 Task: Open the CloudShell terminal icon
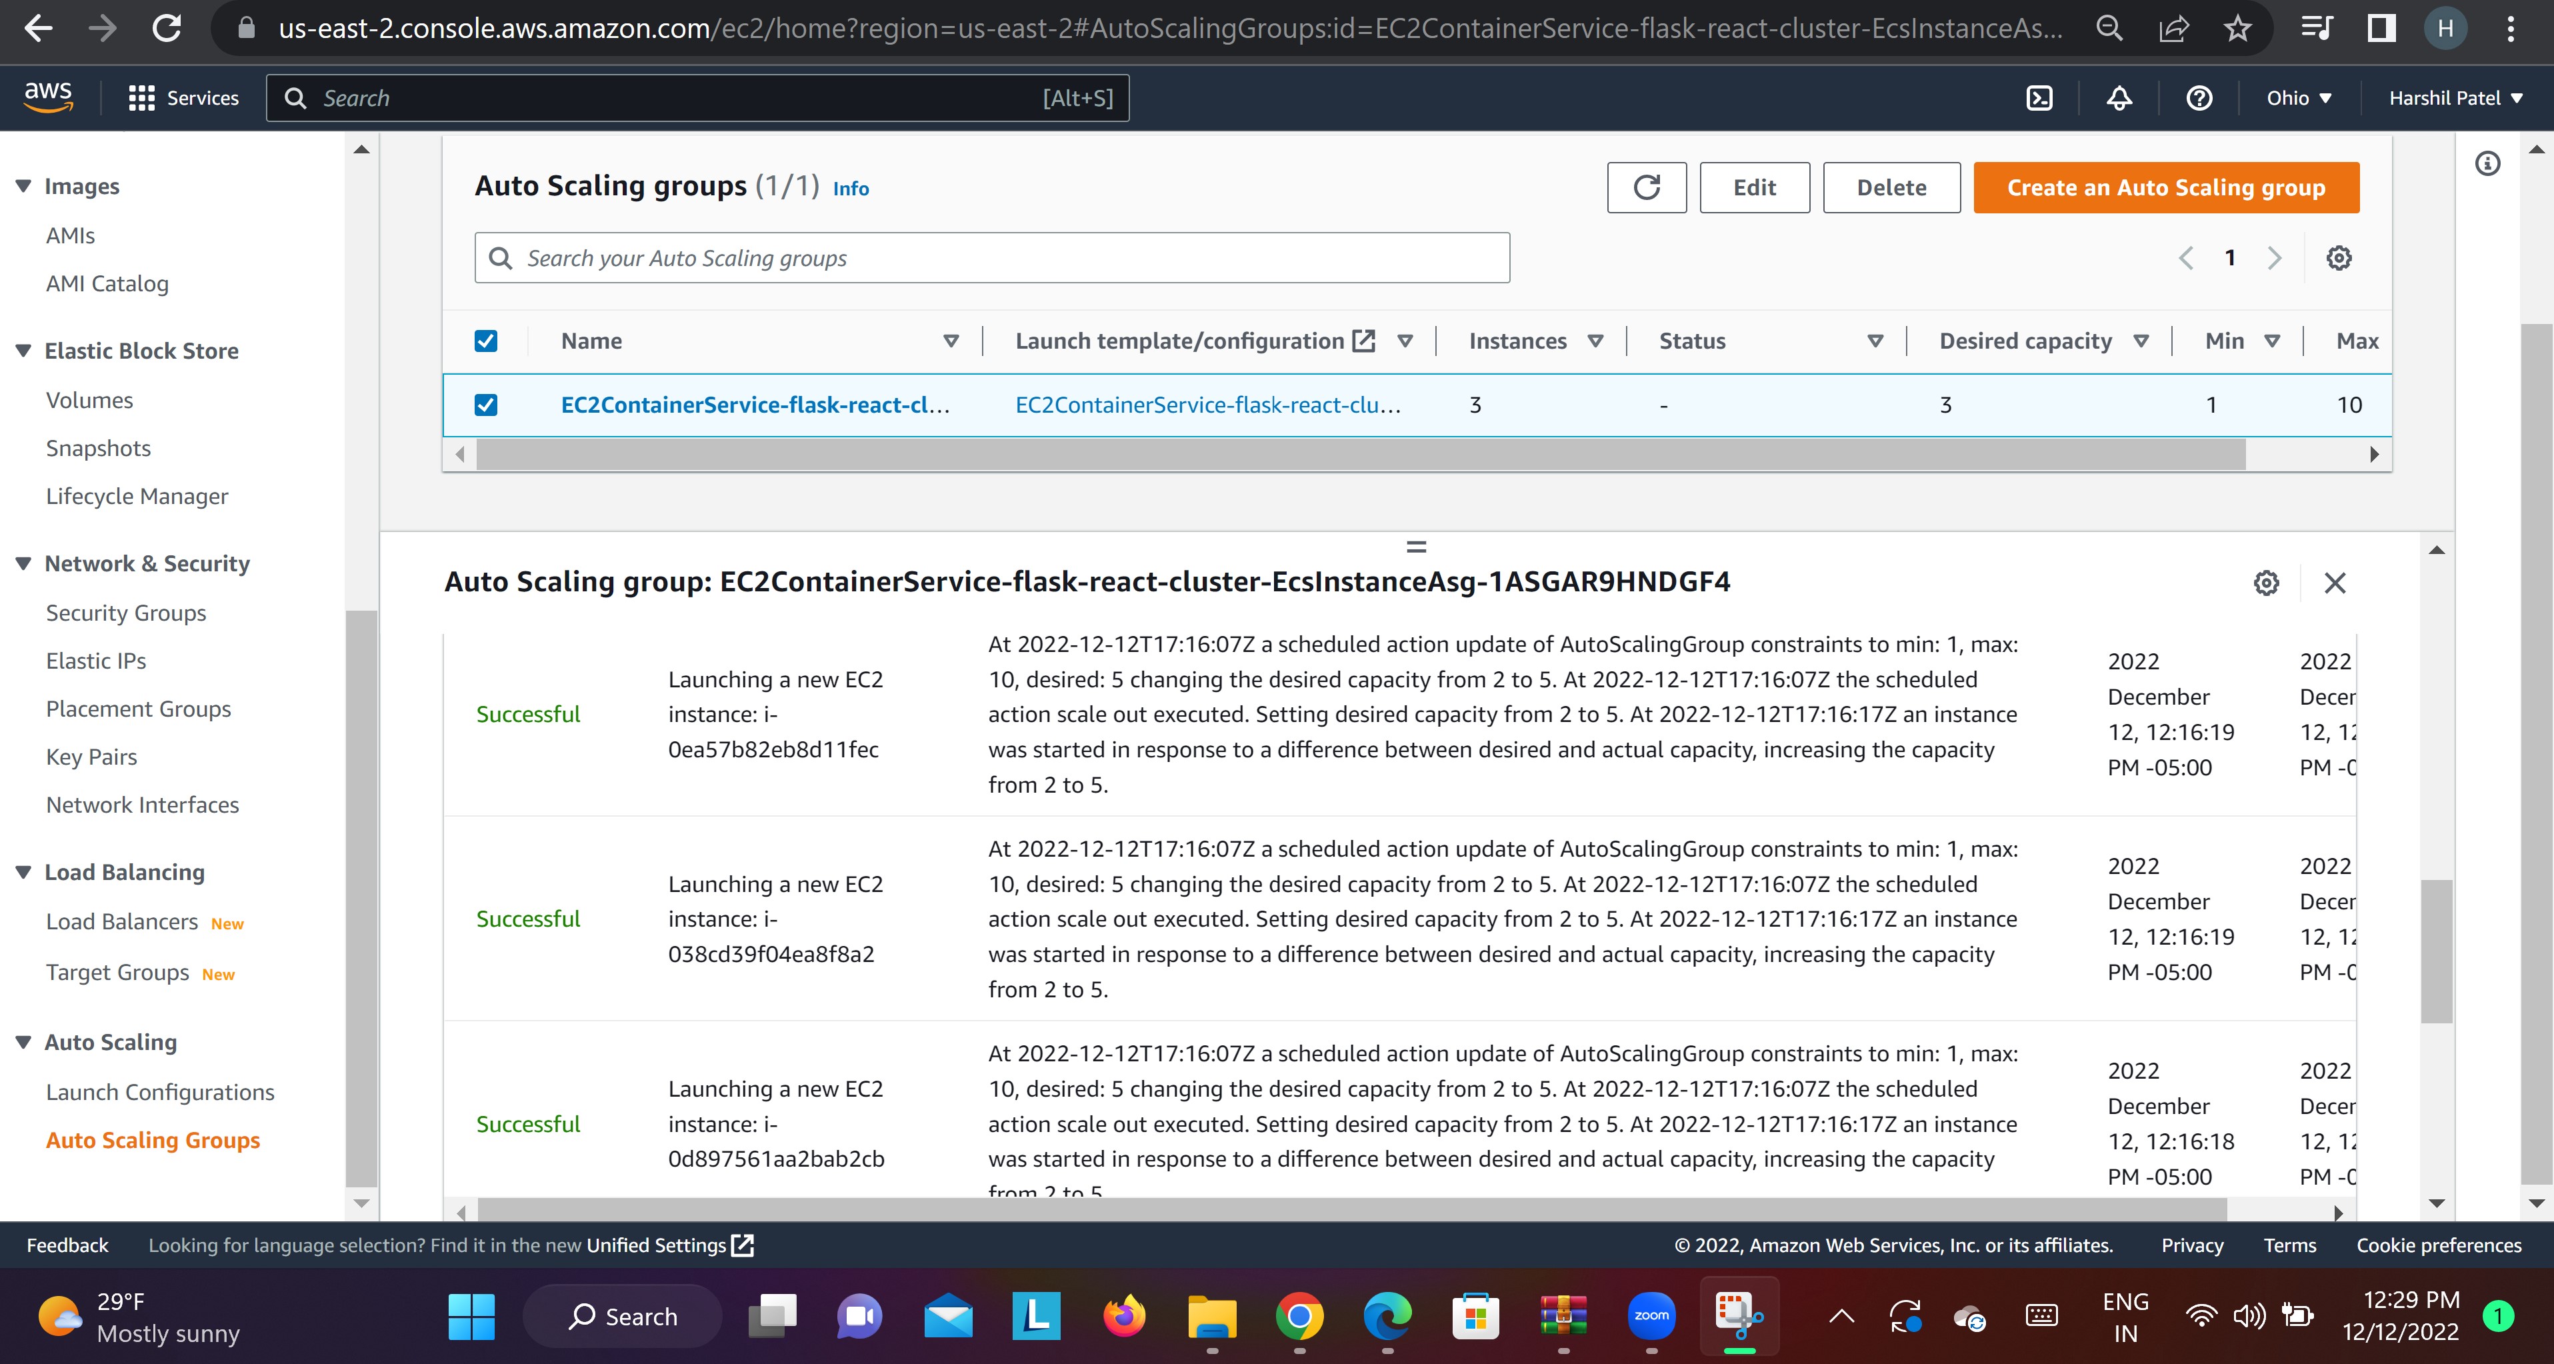[2039, 97]
